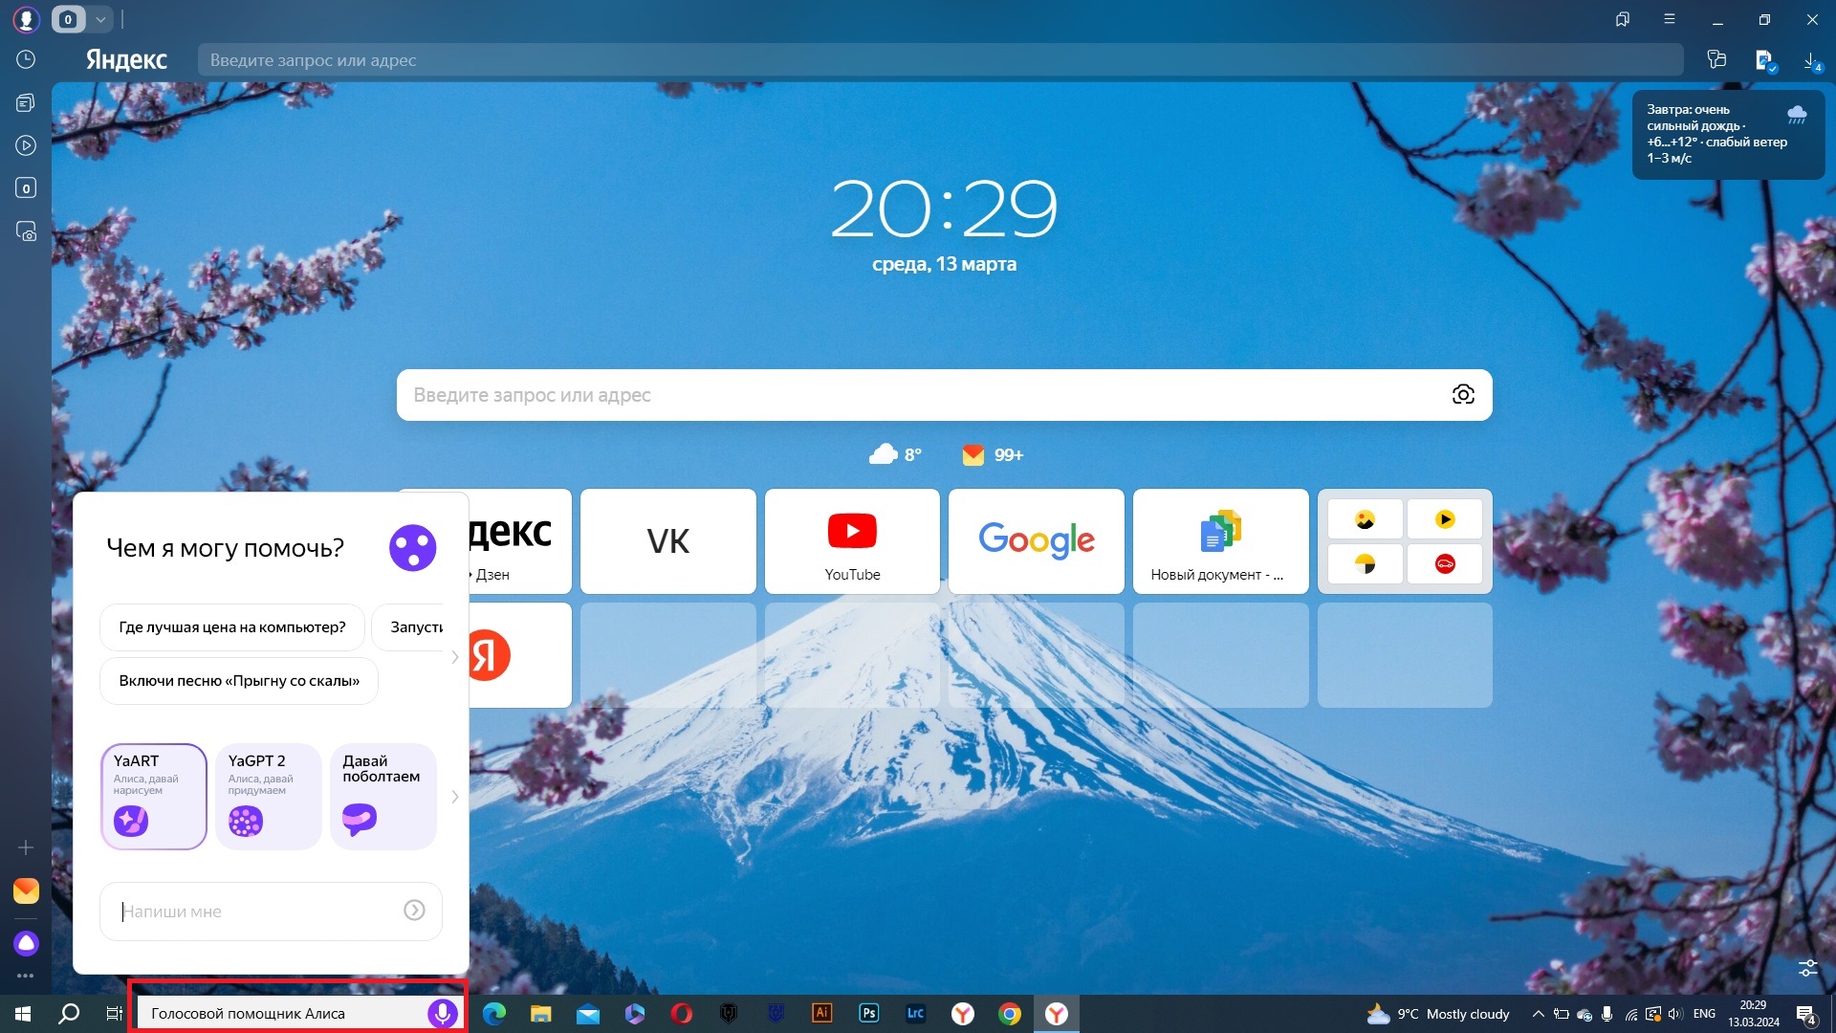Screen dimensions: 1836x1033
Task: Open the Windows Start menu
Action: [x=23, y=1014]
